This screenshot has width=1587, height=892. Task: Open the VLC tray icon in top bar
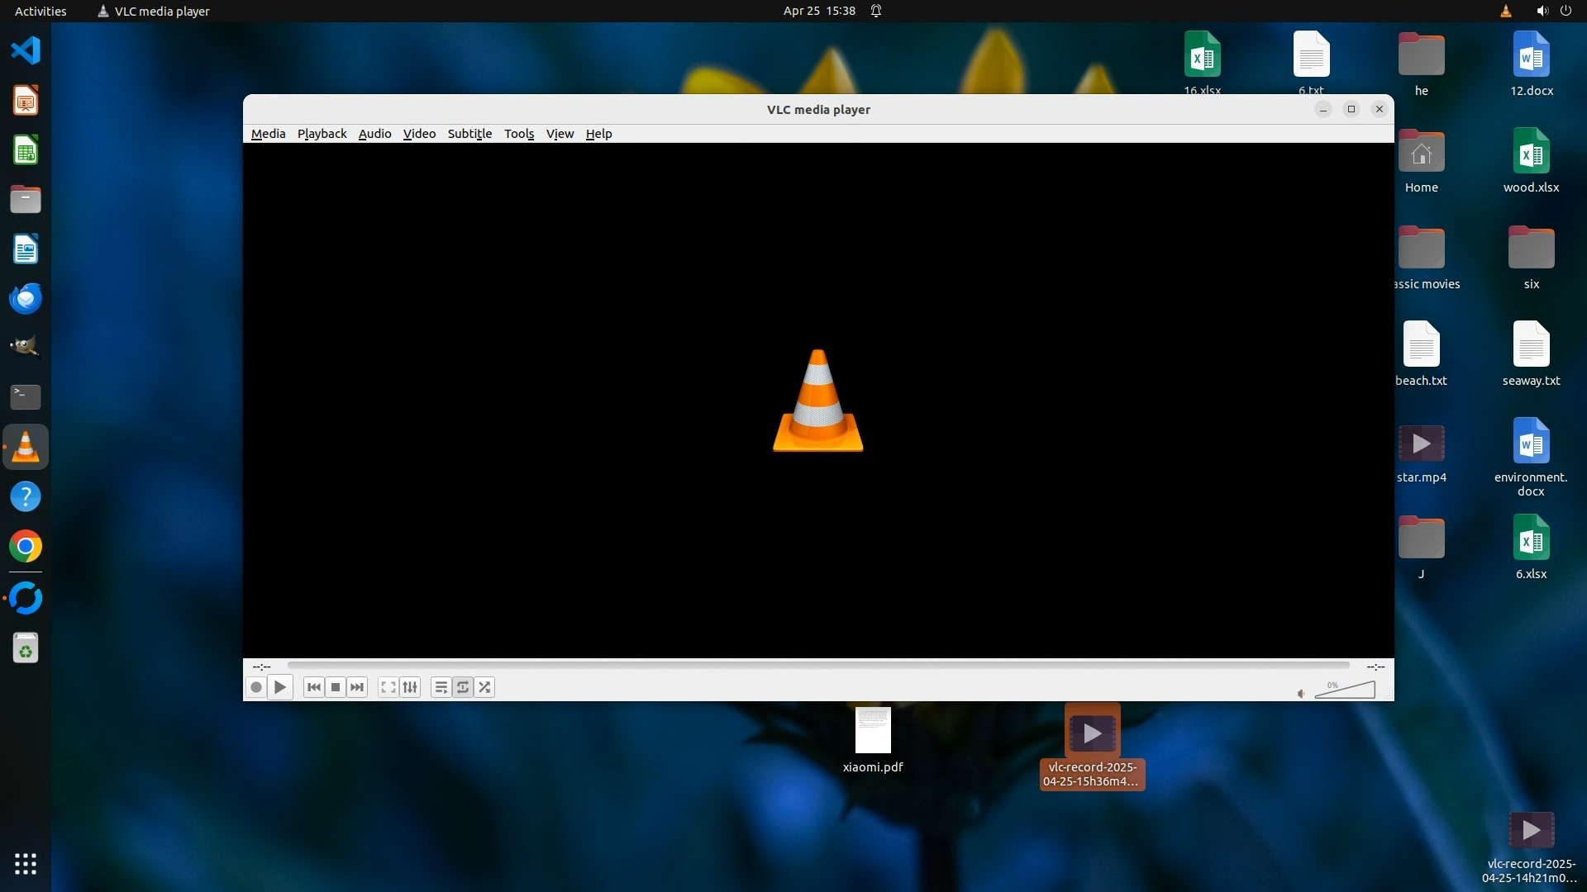pos(1505,11)
